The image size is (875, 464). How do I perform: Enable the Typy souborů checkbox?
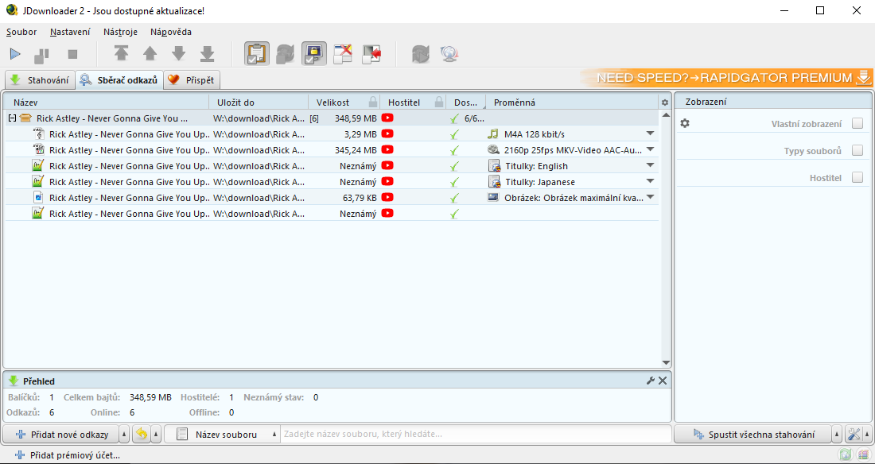pos(857,151)
